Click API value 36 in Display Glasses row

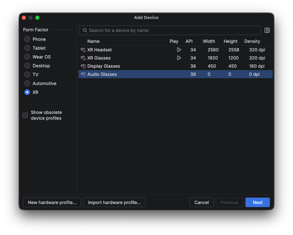click(193, 66)
